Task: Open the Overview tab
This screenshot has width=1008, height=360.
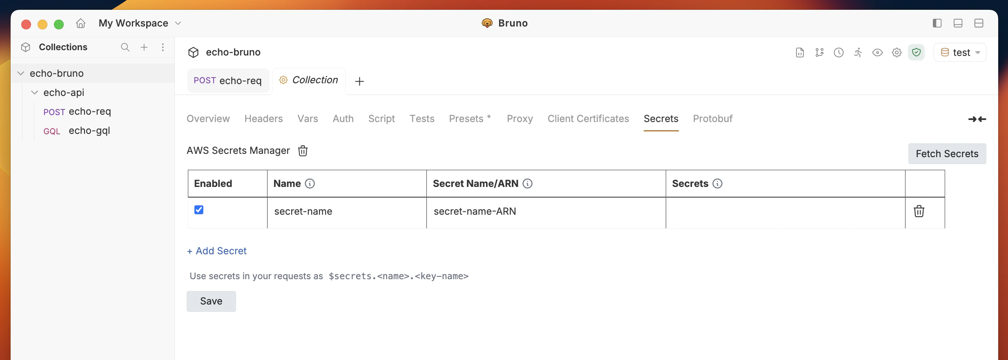Action: [208, 119]
